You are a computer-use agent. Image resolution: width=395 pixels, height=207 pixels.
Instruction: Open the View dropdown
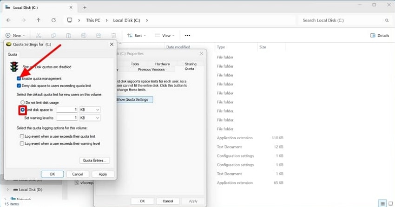click(x=165, y=36)
